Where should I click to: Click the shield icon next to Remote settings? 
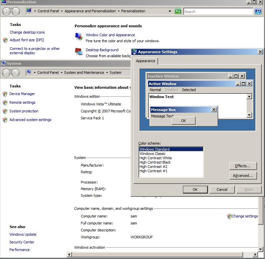click(5, 103)
